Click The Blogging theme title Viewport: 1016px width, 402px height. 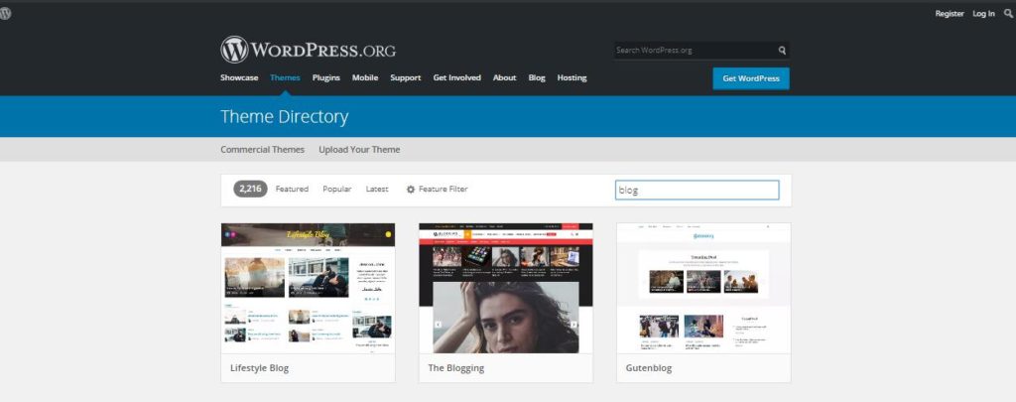pyautogui.click(x=456, y=368)
